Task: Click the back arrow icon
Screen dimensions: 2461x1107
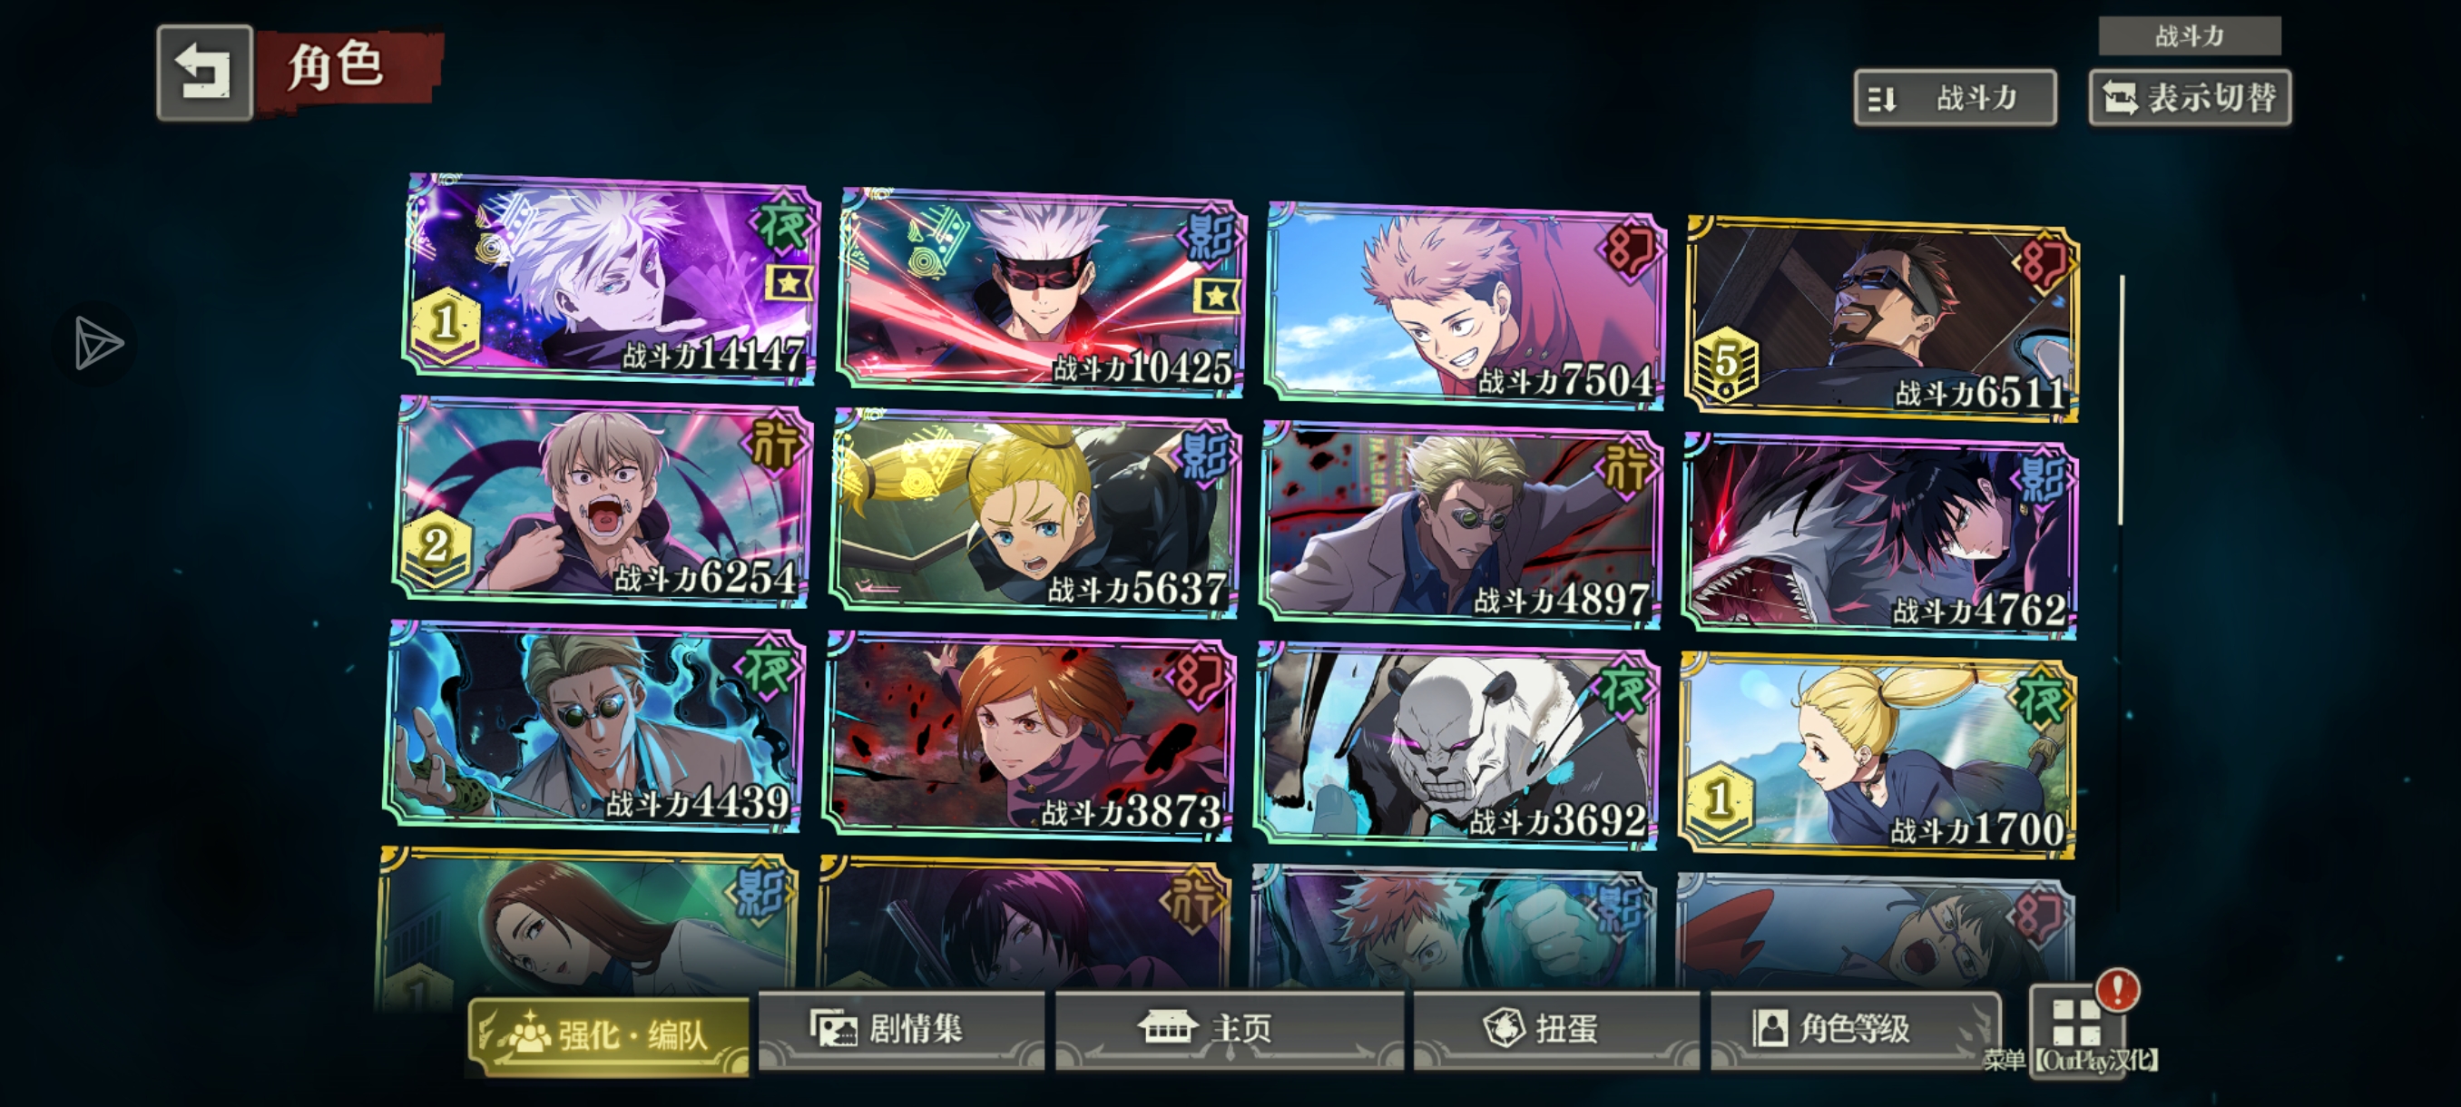Action: pyautogui.click(x=204, y=73)
